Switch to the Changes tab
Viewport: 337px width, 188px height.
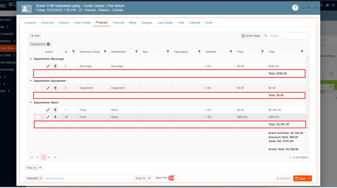click(x=146, y=23)
